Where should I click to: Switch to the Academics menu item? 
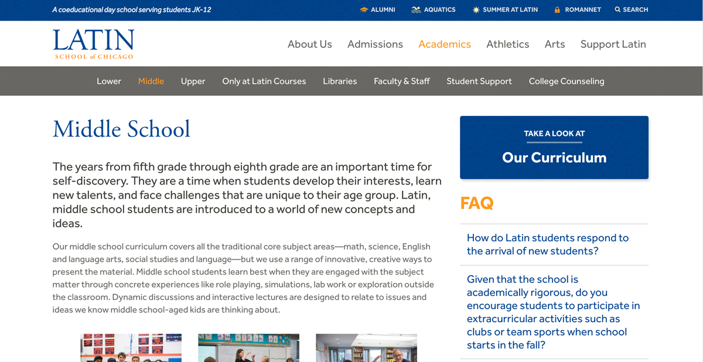pyautogui.click(x=445, y=44)
